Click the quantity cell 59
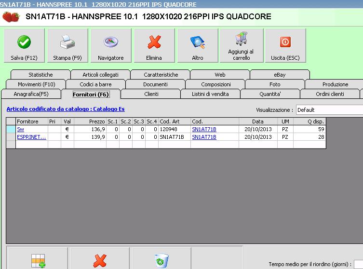The width and height of the screenshot is (363, 269). [309, 129]
